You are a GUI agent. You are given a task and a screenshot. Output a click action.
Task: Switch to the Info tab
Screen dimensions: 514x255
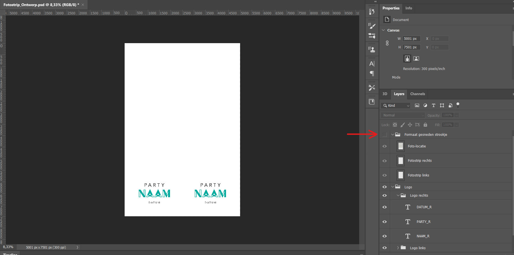pos(408,8)
